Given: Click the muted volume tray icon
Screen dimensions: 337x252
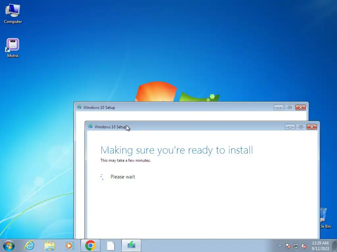Looking at the screenshot, I should click(304, 246).
